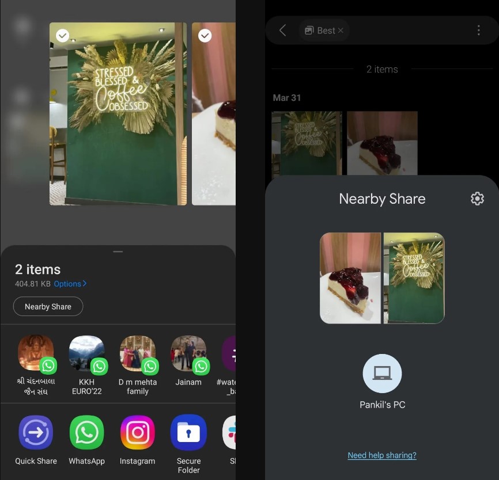Open Secure Folder app icon

tap(188, 432)
